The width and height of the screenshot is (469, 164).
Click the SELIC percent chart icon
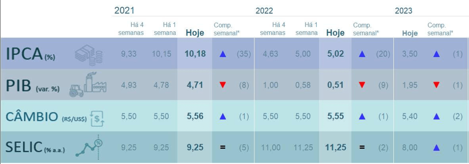click(x=91, y=147)
